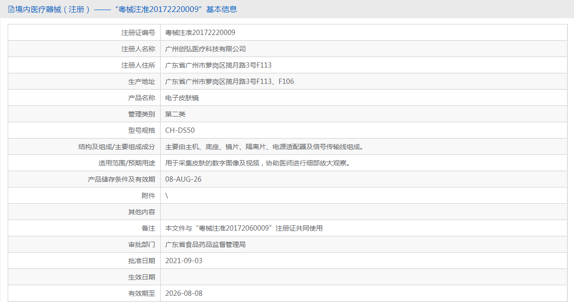Click the document icon beside the page title
The width and height of the screenshot is (574, 302).
click(11, 10)
